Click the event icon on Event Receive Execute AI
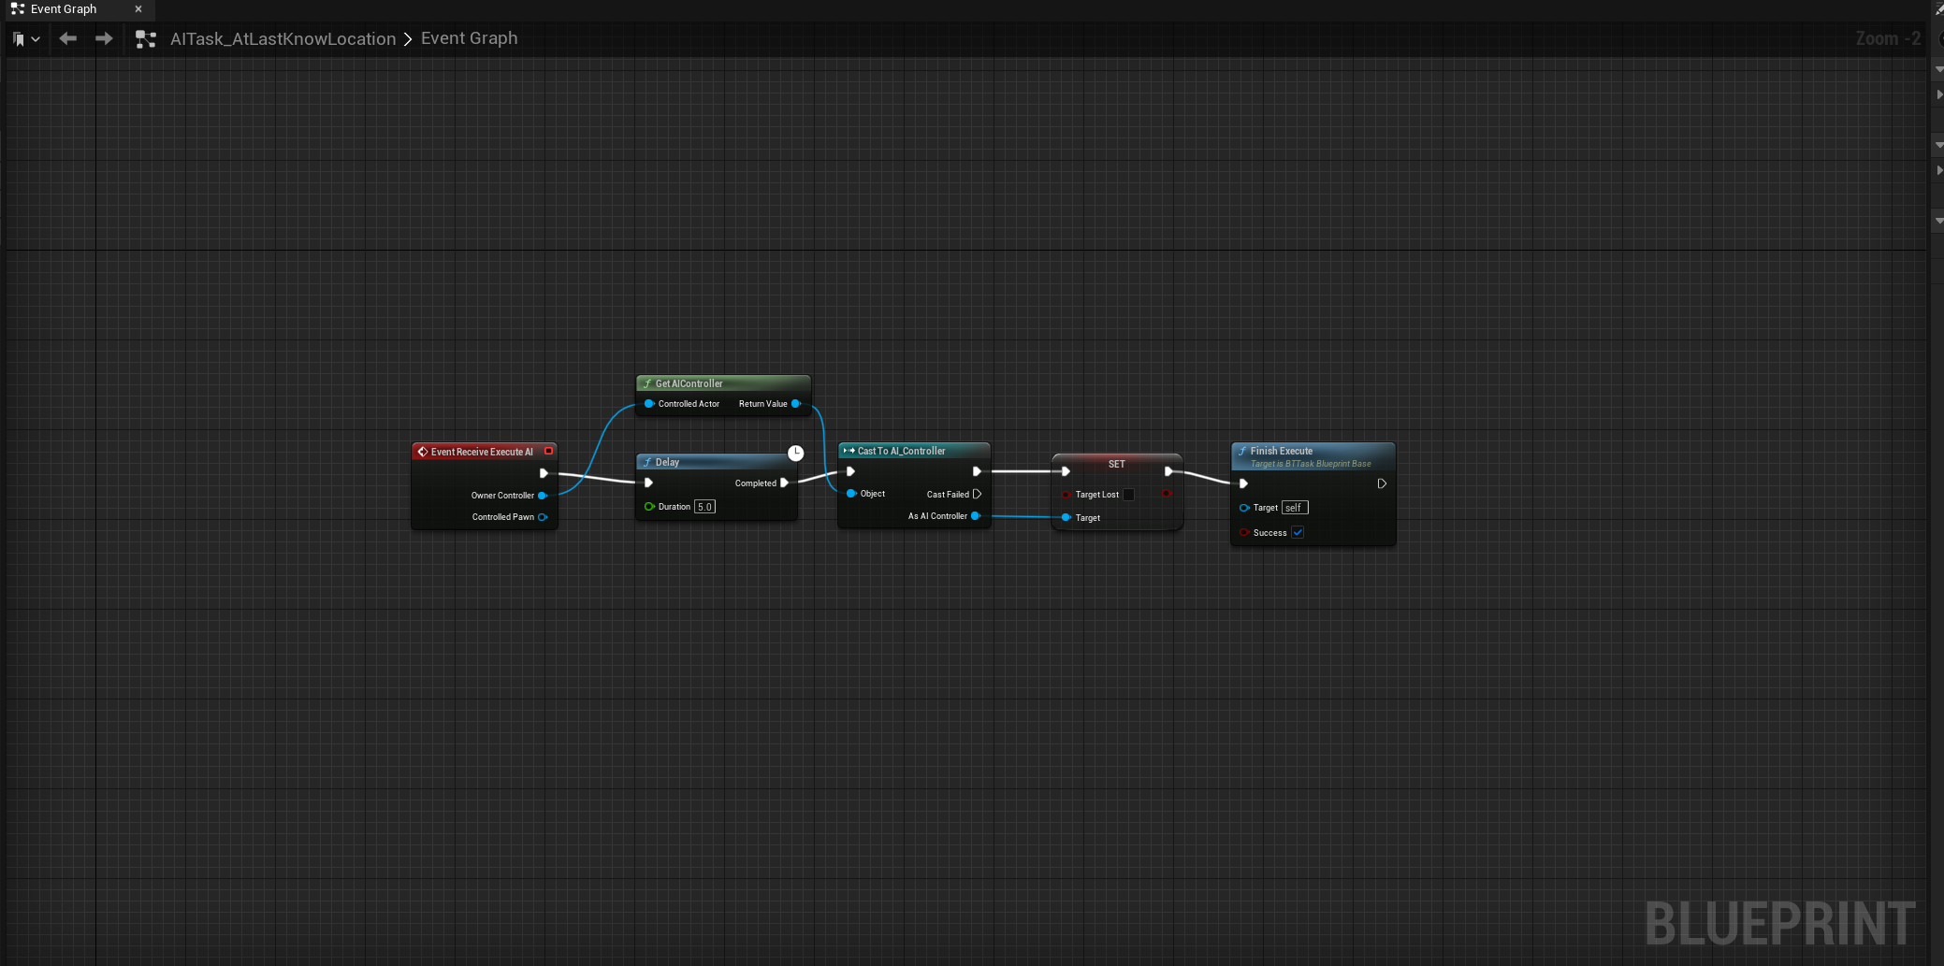This screenshot has height=966, width=1944. click(423, 451)
